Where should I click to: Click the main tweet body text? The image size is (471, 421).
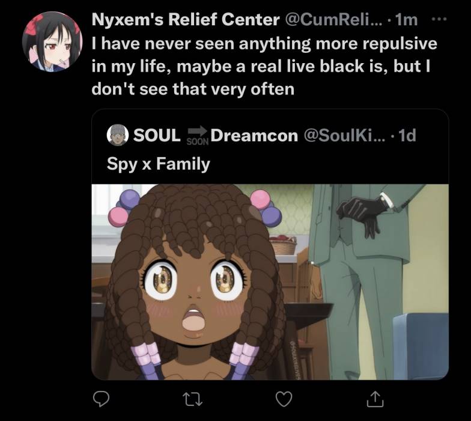[264, 66]
